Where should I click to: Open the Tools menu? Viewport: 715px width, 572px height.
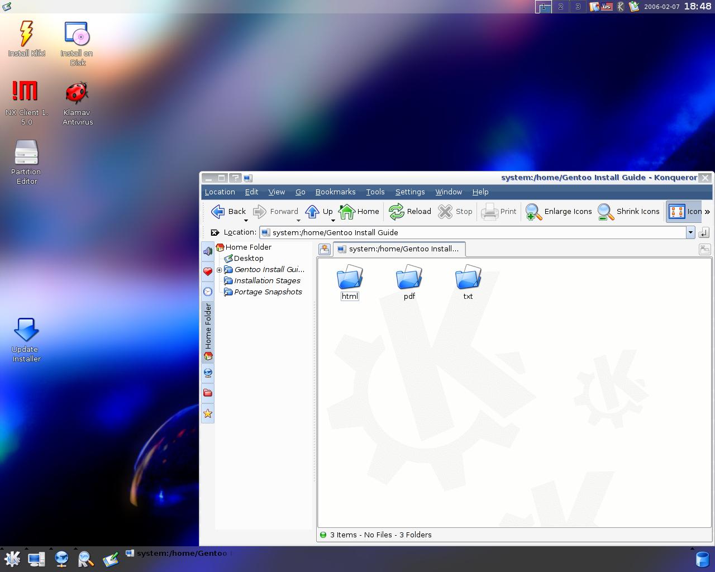(x=375, y=192)
